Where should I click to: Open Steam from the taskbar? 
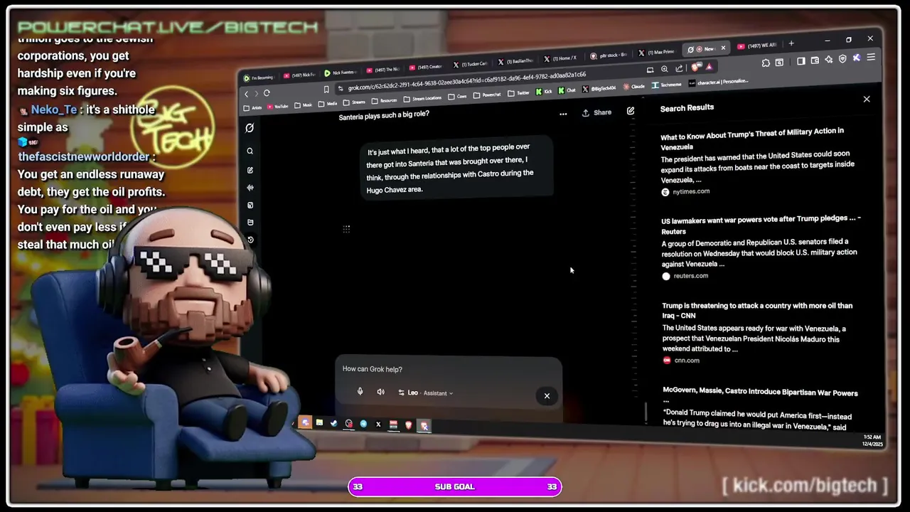click(334, 424)
